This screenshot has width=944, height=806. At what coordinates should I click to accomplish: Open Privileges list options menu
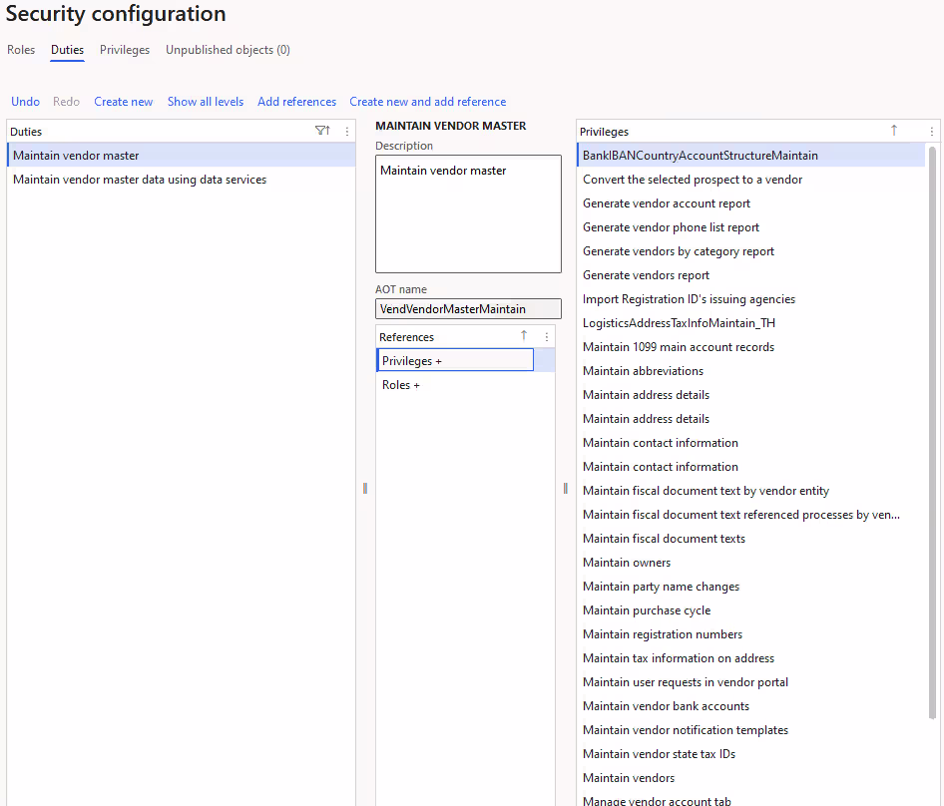931,132
